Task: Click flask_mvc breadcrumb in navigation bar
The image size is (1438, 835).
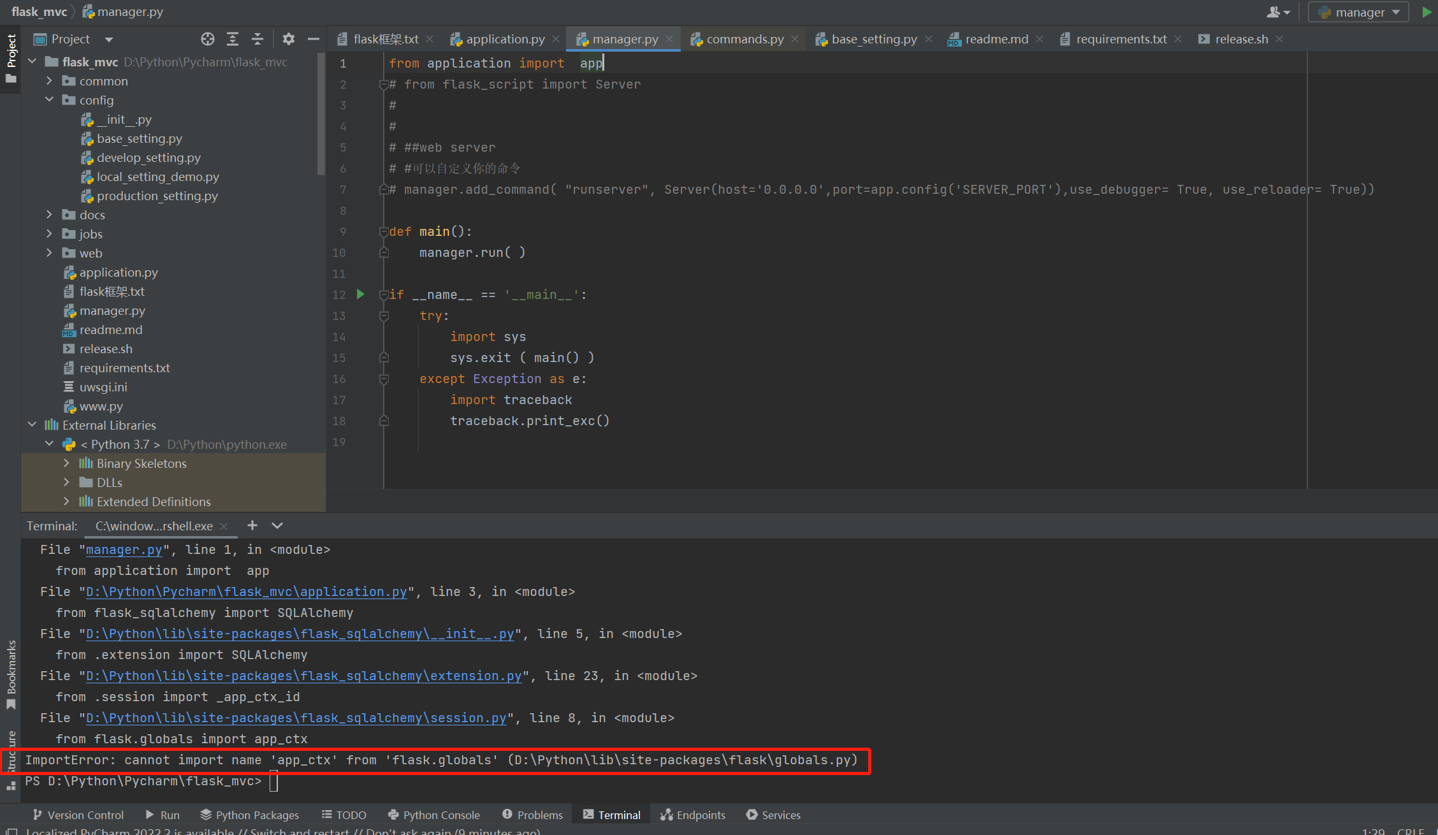Action: (x=39, y=11)
